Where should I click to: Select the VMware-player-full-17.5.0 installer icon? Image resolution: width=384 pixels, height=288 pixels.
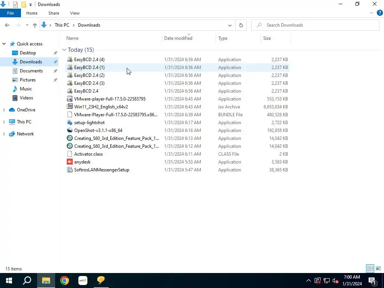pyautogui.click(x=70, y=99)
